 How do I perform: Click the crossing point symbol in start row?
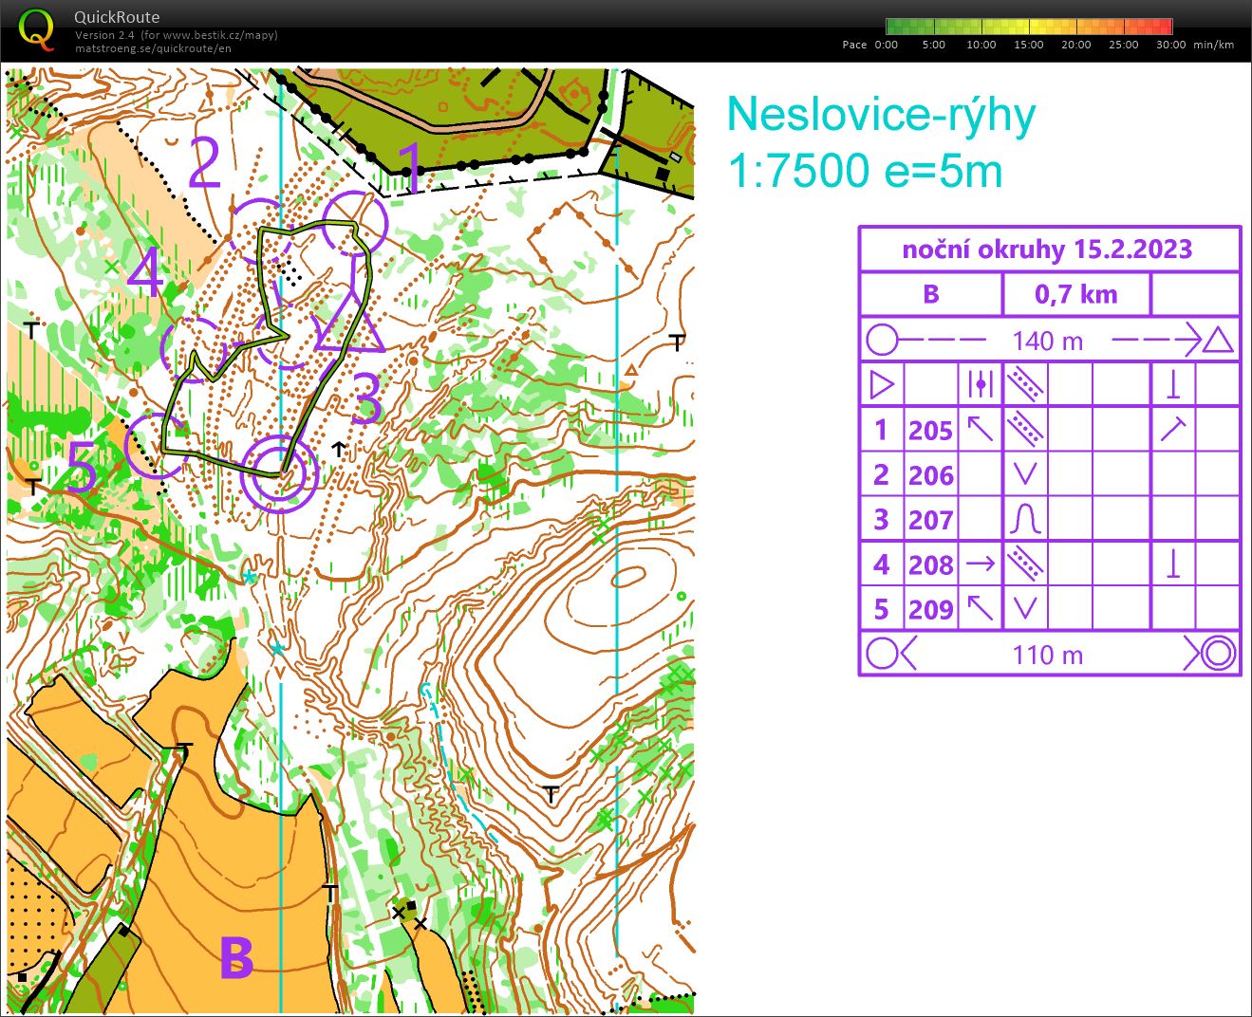(x=980, y=385)
